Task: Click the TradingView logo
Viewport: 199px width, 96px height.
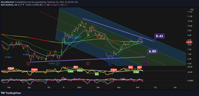Action: point(11,93)
